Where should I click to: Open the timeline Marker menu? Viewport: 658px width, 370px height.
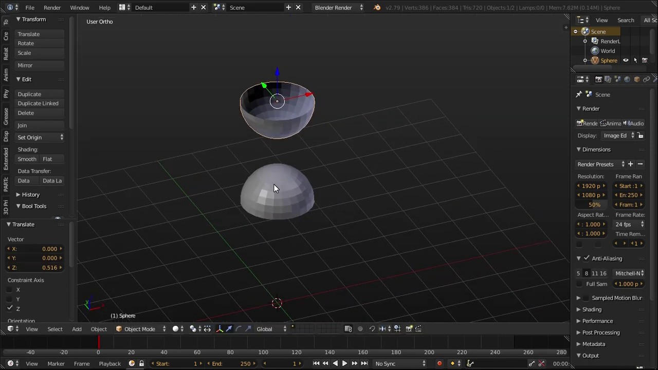[x=56, y=364]
